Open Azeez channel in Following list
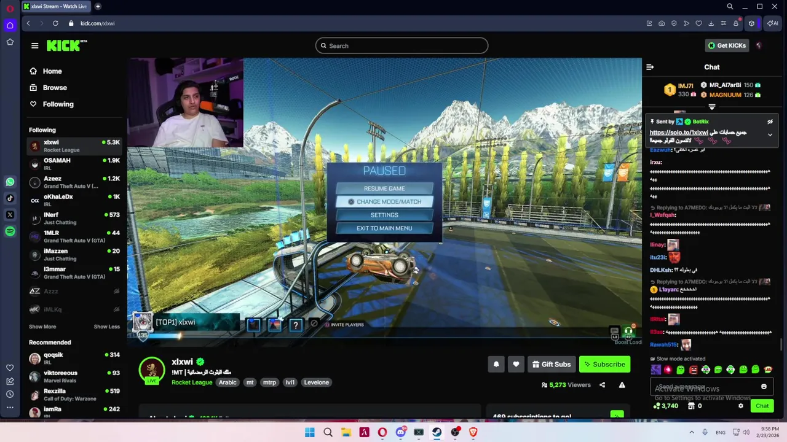 pos(74,182)
